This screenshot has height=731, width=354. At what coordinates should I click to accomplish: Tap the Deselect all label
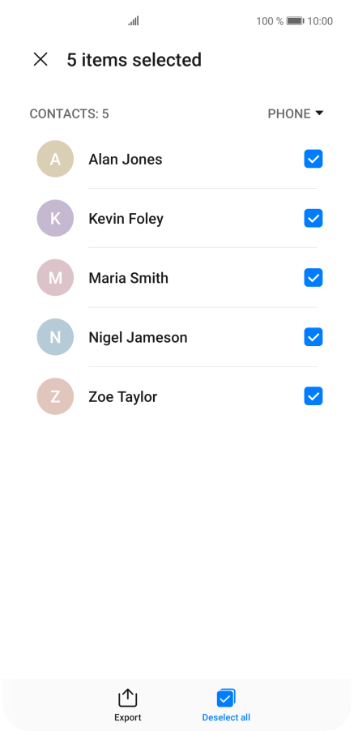[226, 717]
